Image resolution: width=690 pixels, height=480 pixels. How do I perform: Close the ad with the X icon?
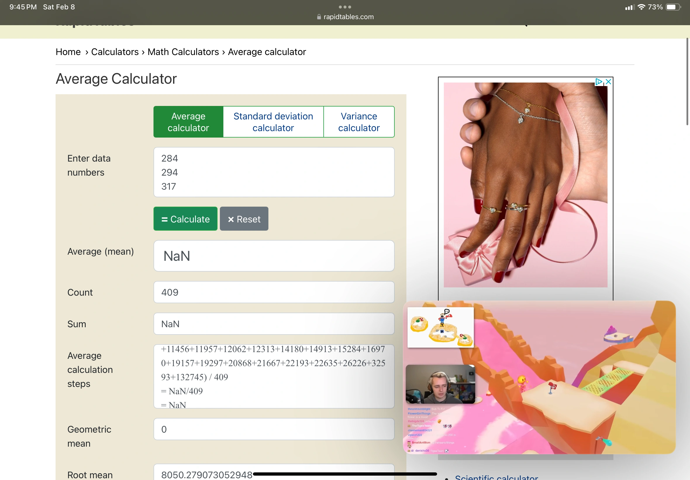click(x=608, y=82)
